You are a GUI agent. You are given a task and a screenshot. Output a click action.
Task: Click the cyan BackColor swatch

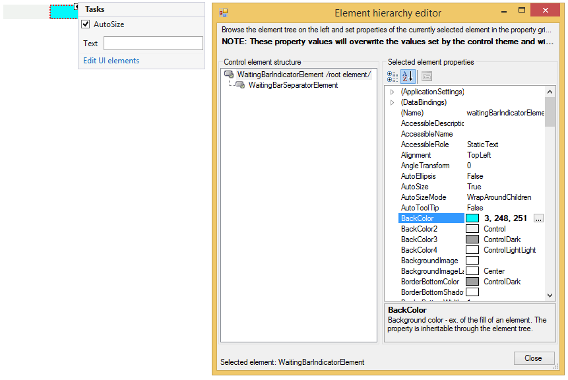[x=471, y=218]
